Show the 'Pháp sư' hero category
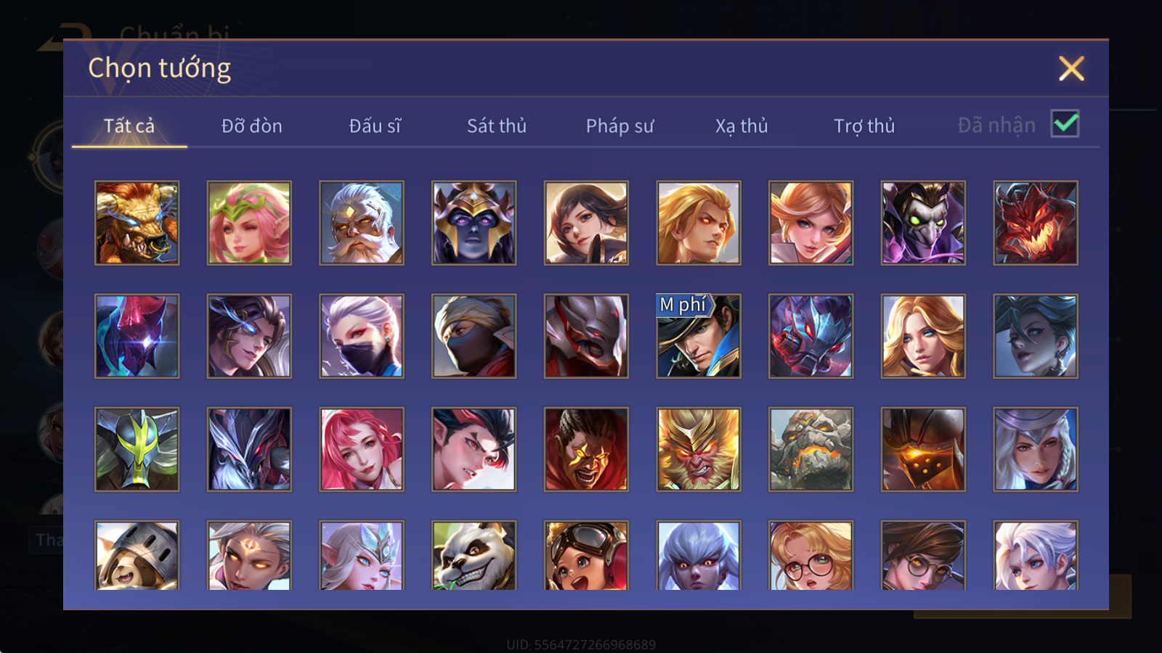 [619, 126]
